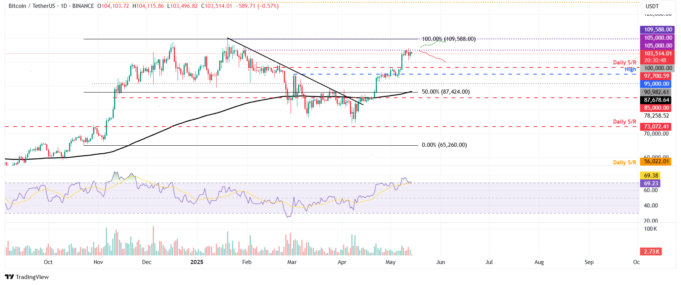Viewport: 681px width, 285px height.
Task: Click the yellow 69.38 RSI value label
Action: click(x=651, y=176)
